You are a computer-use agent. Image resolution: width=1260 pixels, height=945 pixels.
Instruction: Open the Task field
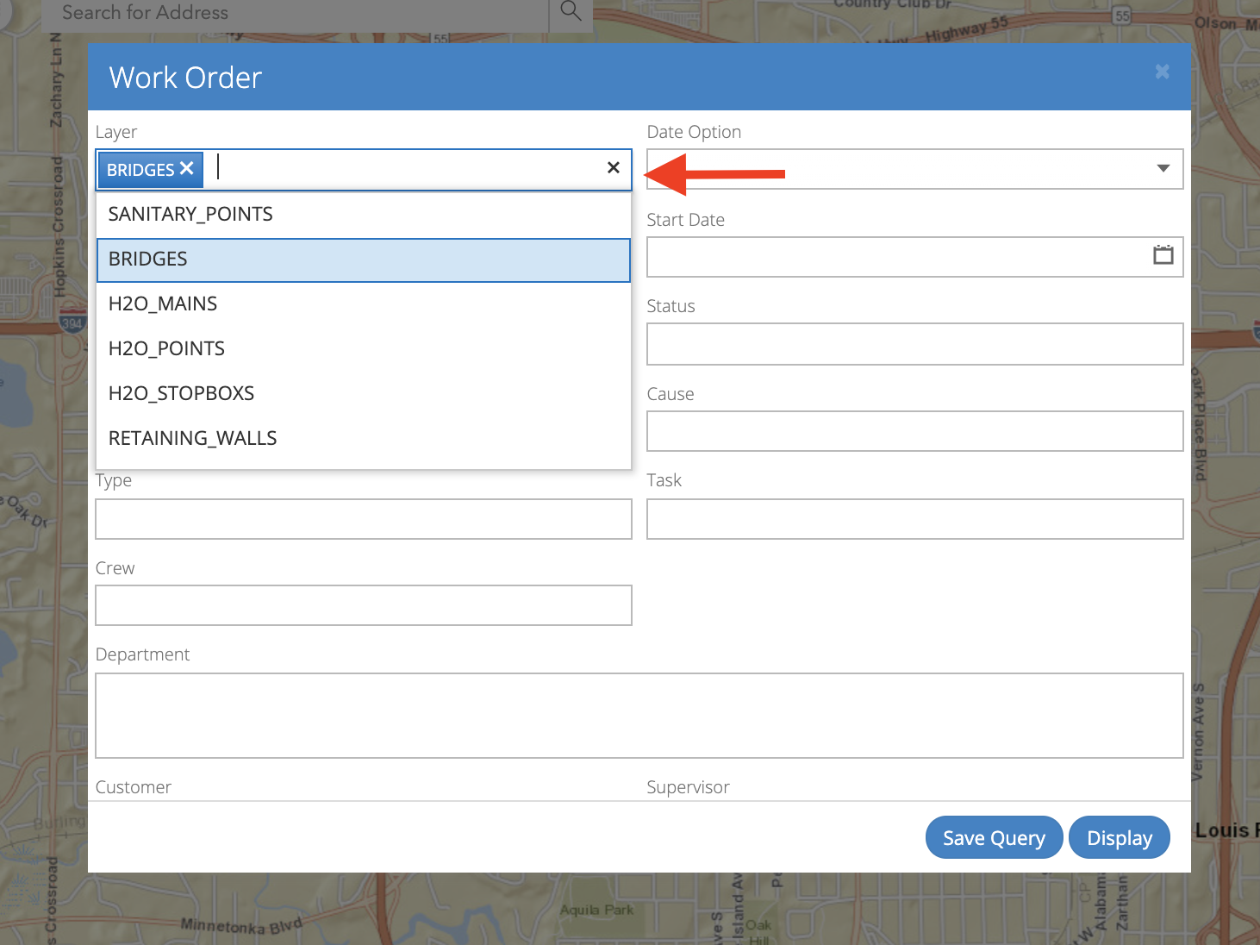point(914,519)
